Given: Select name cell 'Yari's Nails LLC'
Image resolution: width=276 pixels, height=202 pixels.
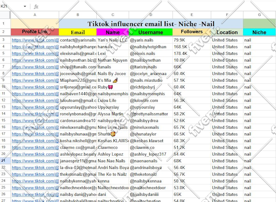Looking at the screenshot, I should point(113,40).
